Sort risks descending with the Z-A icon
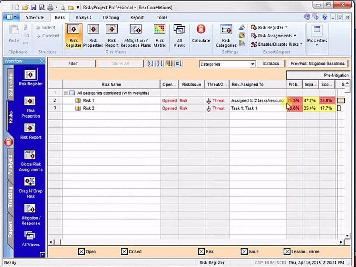 pyautogui.click(x=159, y=63)
